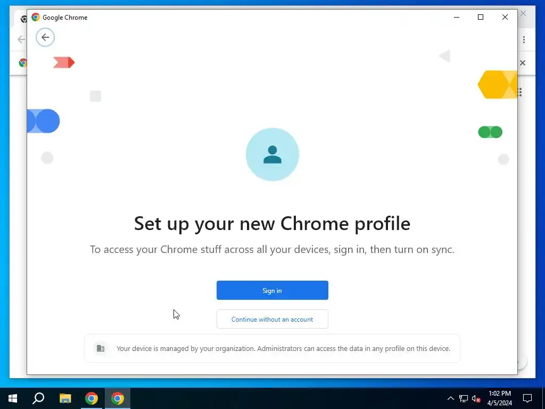Open the network status tray icon
The height and width of the screenshot is (409, 545).
coord(464,398)
